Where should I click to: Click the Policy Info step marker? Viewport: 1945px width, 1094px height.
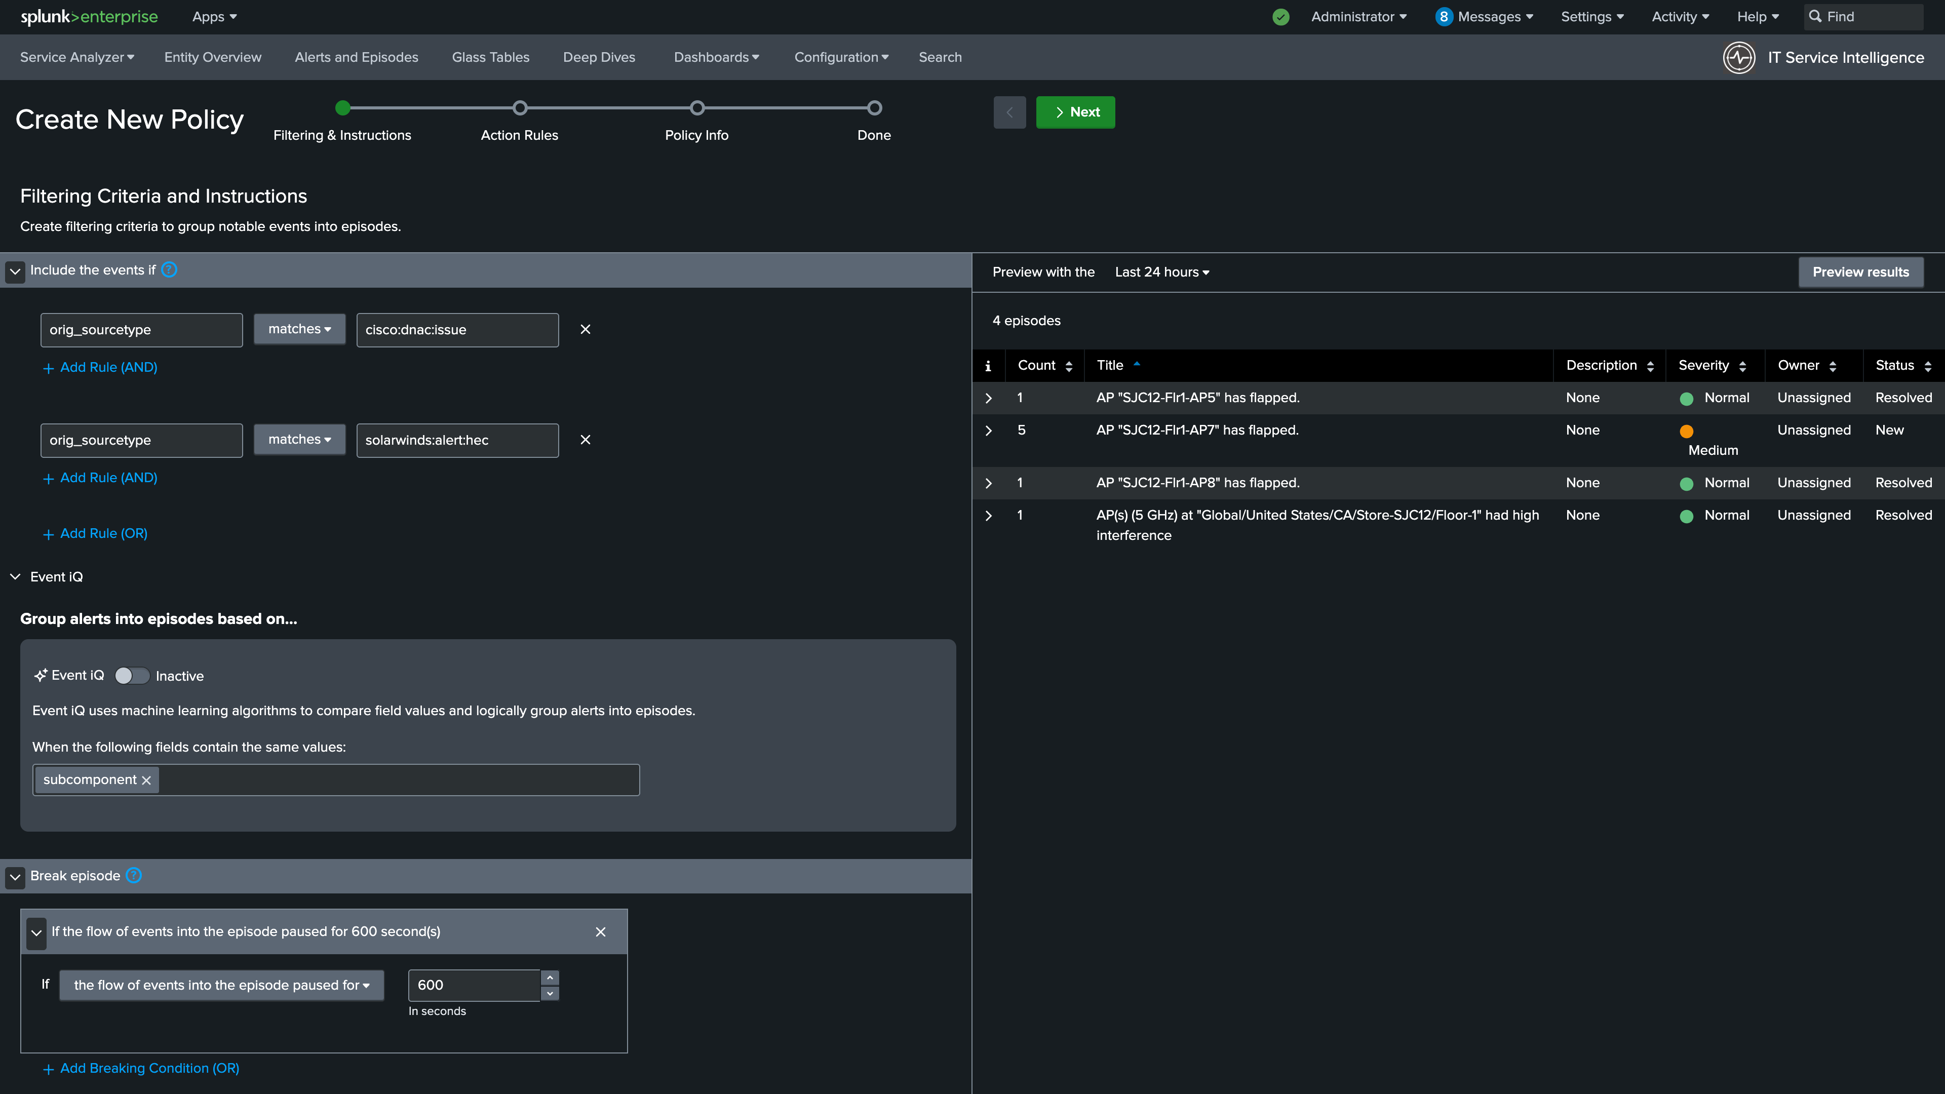(697, 108)
